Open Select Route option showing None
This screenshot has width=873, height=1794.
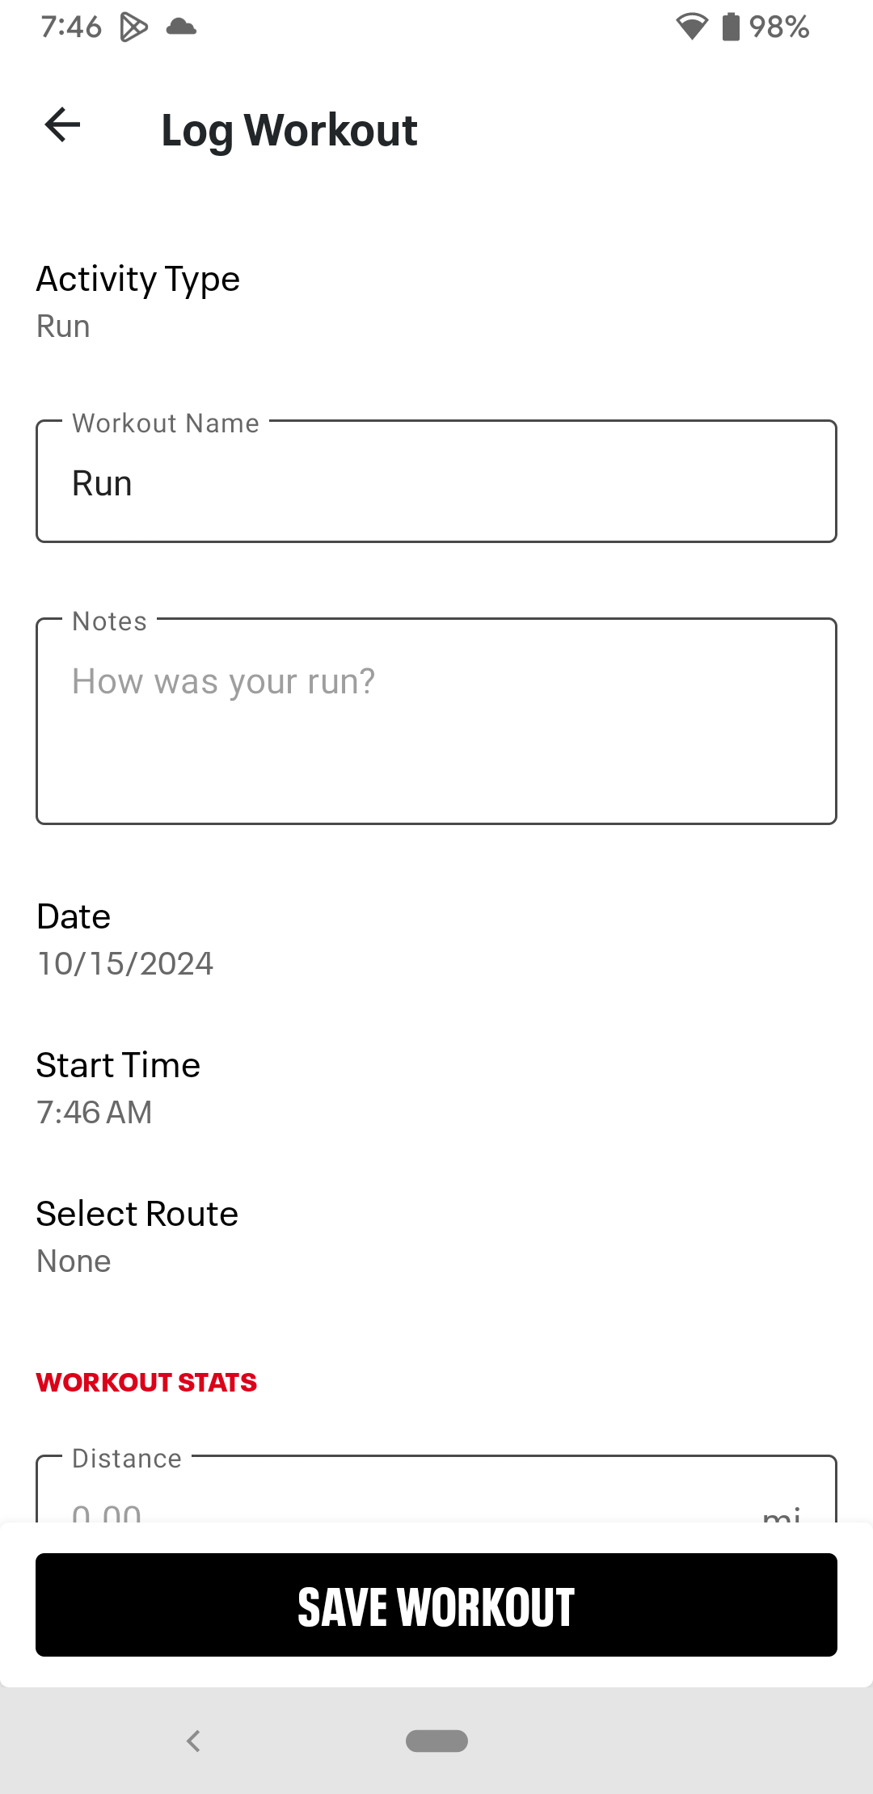click(x=137, y=1237)
